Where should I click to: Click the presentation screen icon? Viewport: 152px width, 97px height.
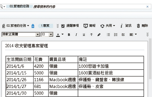point(86,26)
